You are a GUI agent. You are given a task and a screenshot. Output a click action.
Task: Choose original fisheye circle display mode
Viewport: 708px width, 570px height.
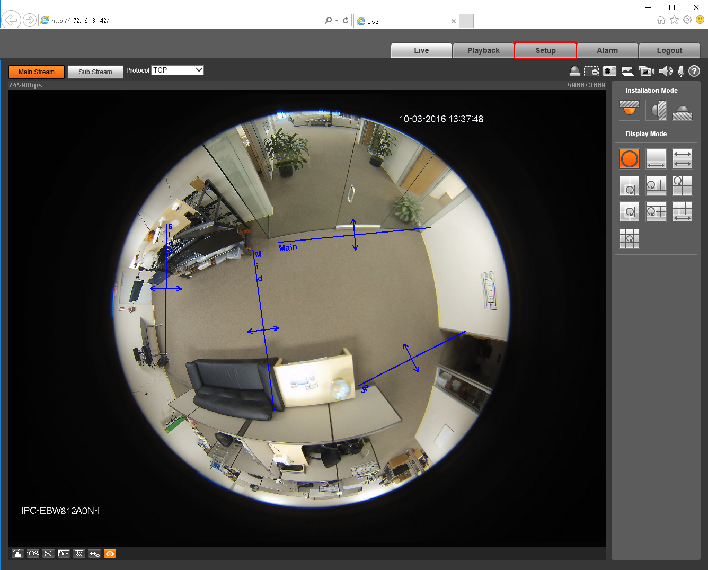630,158
